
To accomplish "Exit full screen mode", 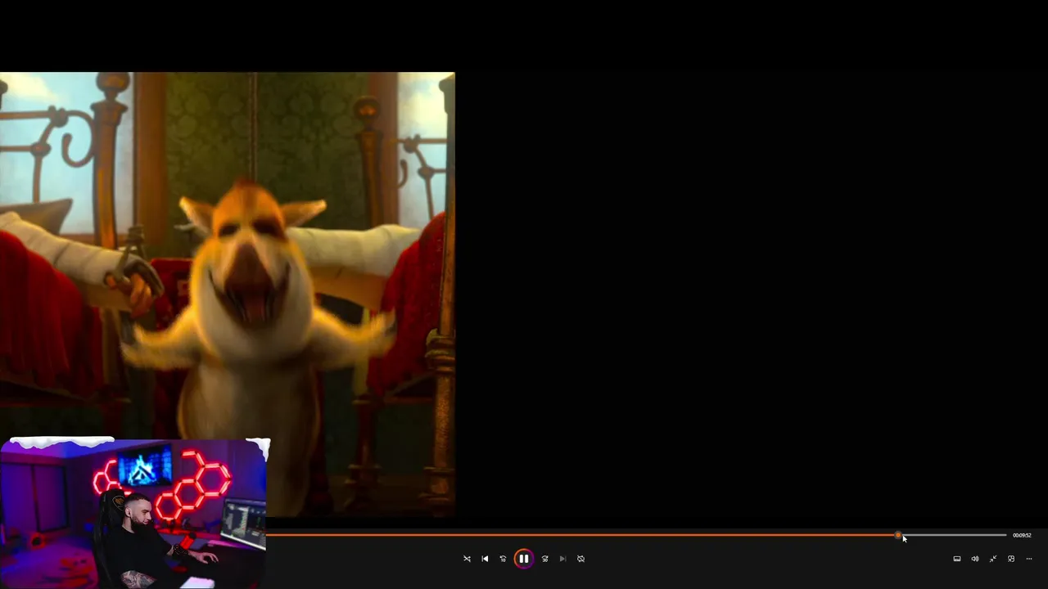I will click(x=992, y=559).
